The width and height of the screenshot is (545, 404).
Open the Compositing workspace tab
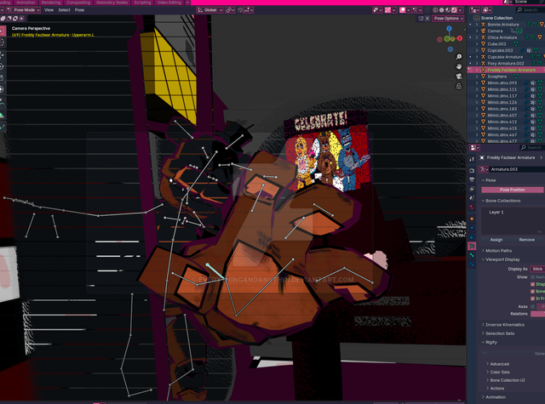point(78,3)
